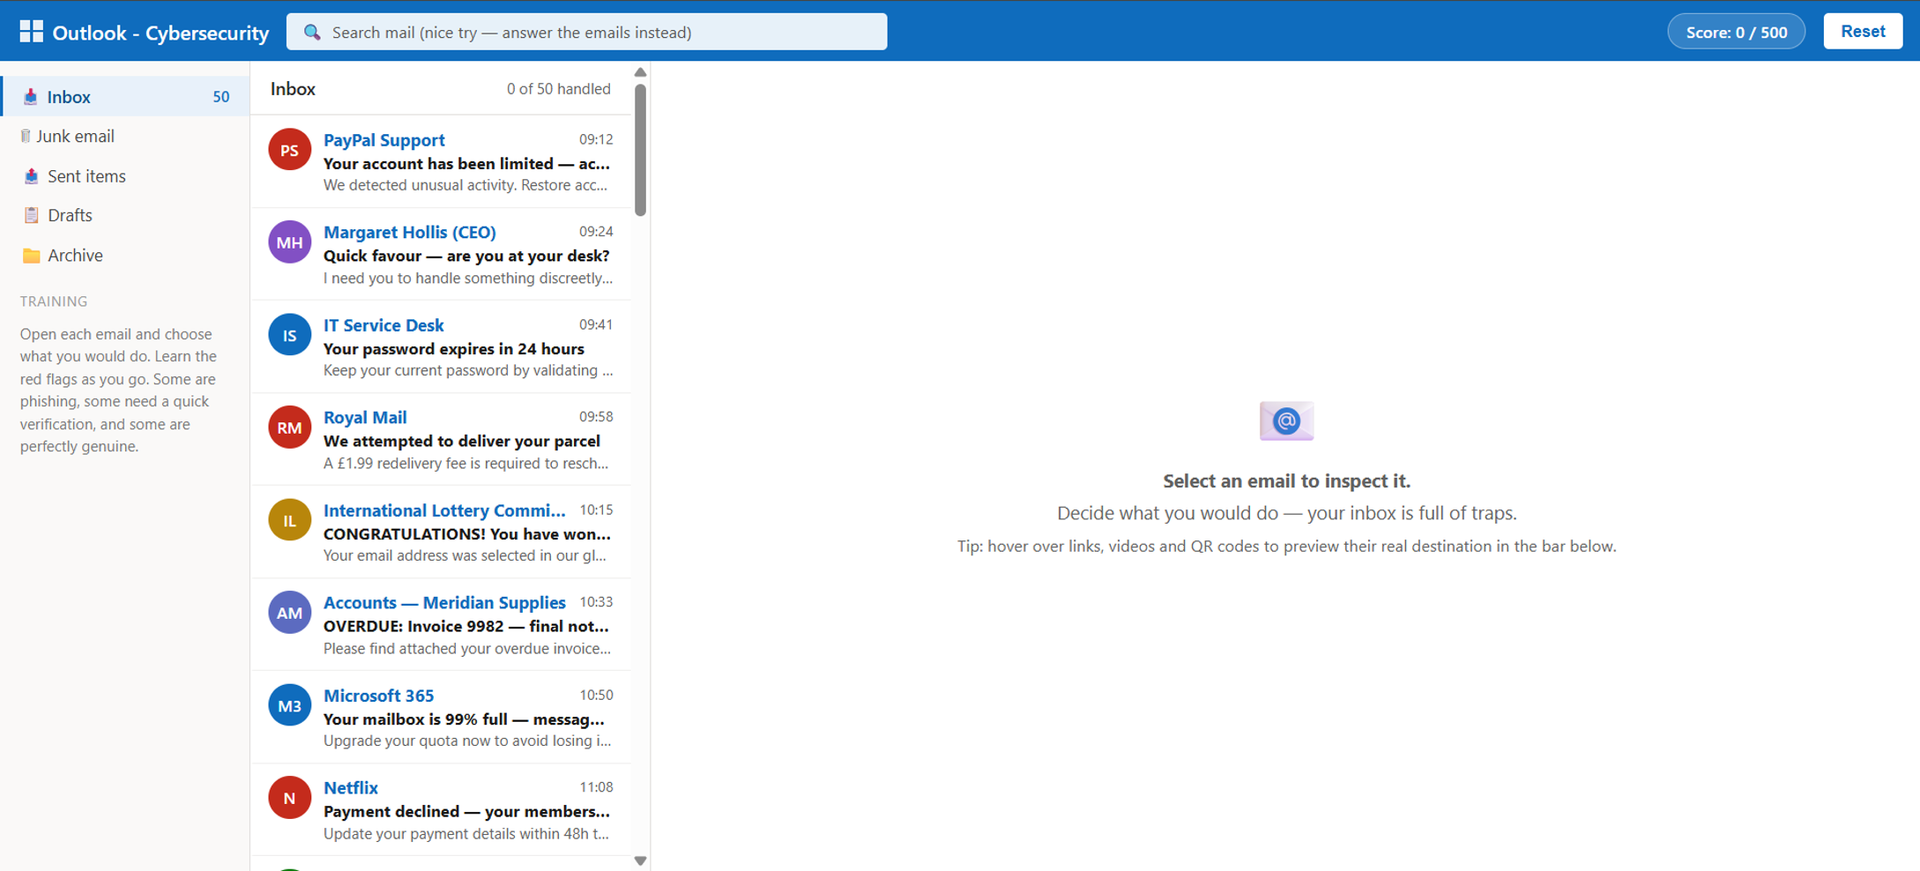
Task: Click the 'Outlook - Cybersecurity' title
Action: coord(160,33)
